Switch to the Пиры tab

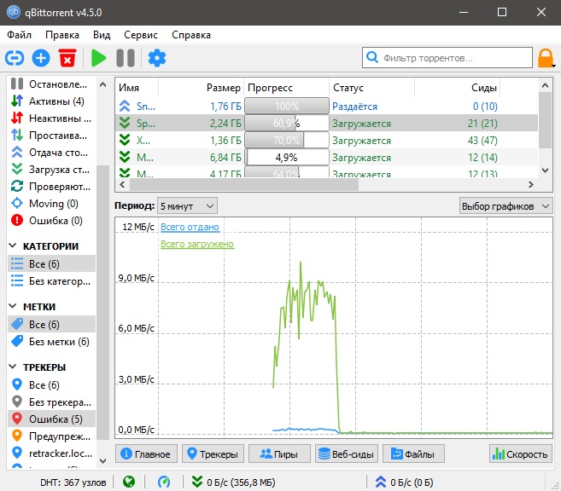pyautogui.click(x=278, y=454)
